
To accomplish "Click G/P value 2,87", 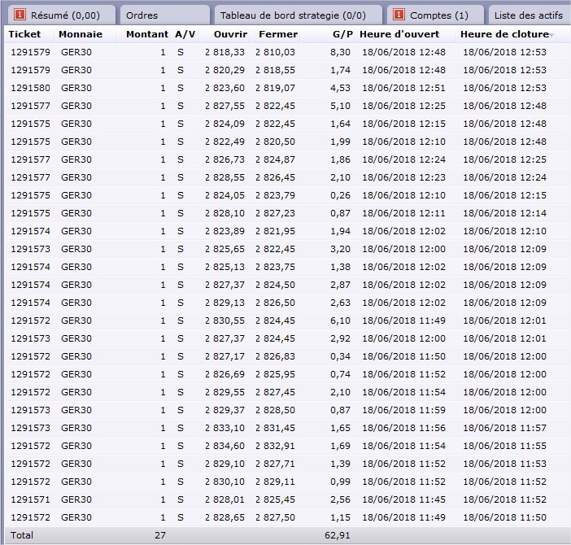I will pos(340,285).
